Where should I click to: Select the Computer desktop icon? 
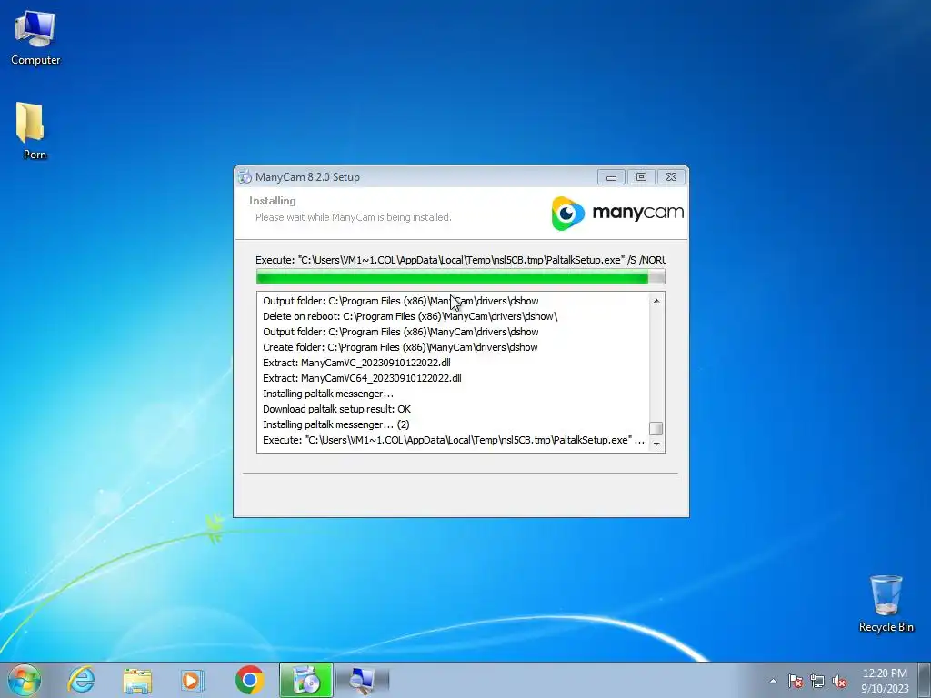click(x=35, y=38)
